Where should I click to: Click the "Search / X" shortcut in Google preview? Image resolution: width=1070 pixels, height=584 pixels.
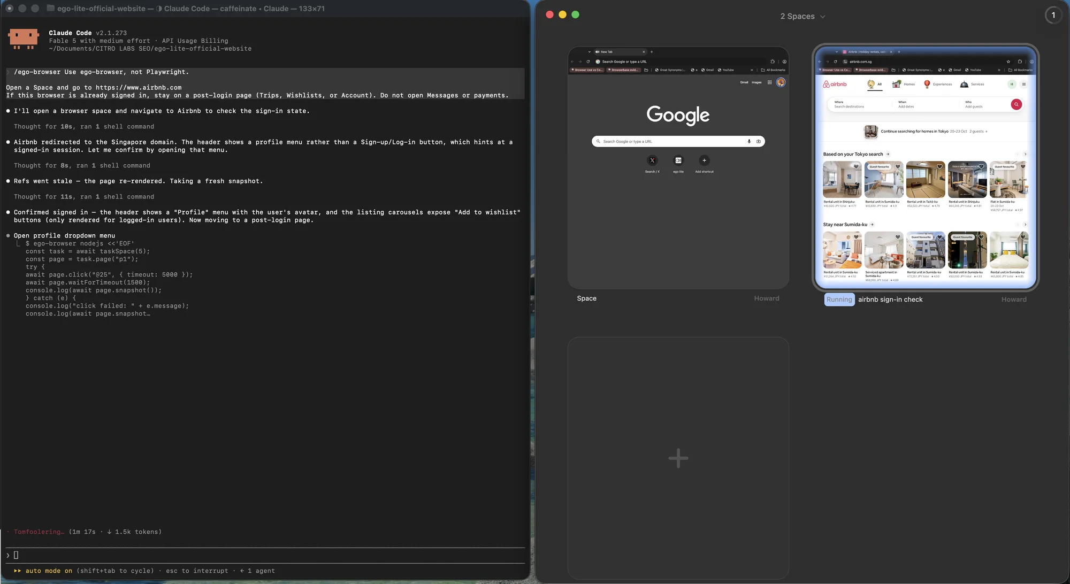click(652, 164)
